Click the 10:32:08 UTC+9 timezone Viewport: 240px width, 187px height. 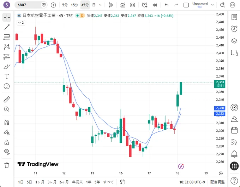tap(192, 182)
